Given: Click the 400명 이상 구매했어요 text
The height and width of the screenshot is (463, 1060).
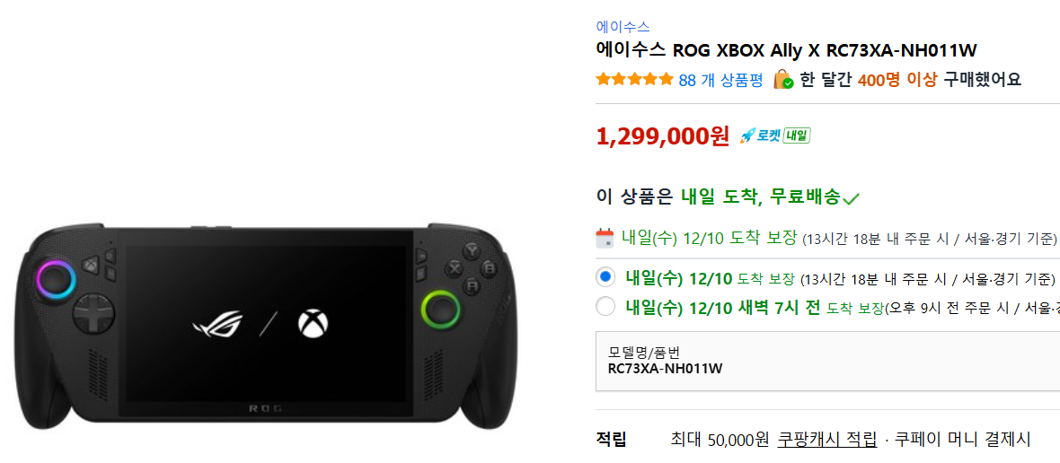Looking at the screenshot, I should (939, 80).
